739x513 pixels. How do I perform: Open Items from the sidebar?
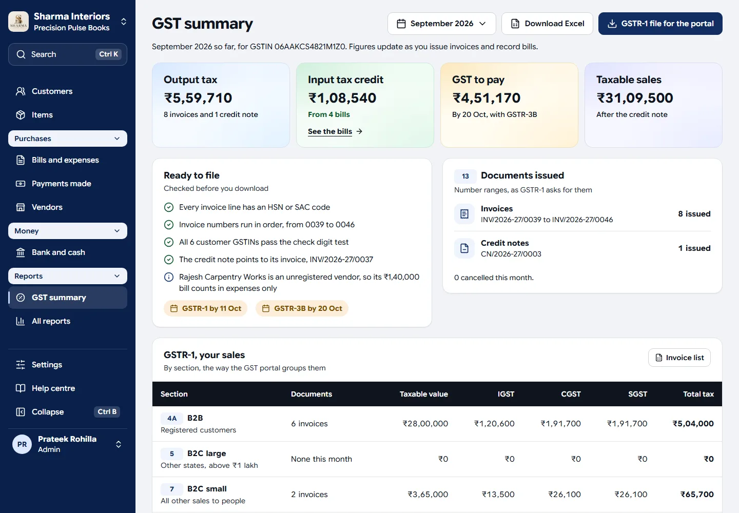[x=68, y=115]
